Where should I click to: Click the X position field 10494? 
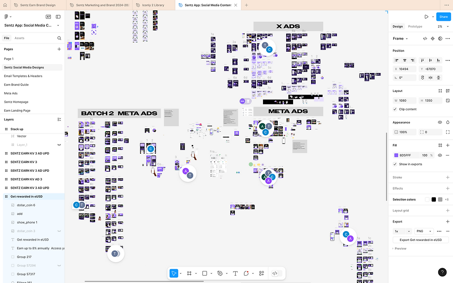click(x=404, y=69)
